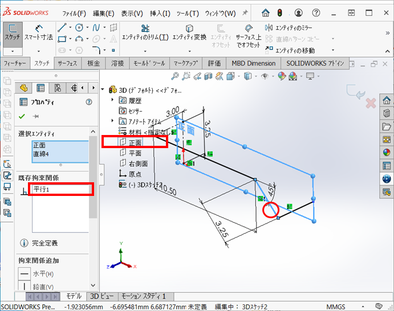
Task: Open the appearances color ball in right task pane
Action: (387, 152)
